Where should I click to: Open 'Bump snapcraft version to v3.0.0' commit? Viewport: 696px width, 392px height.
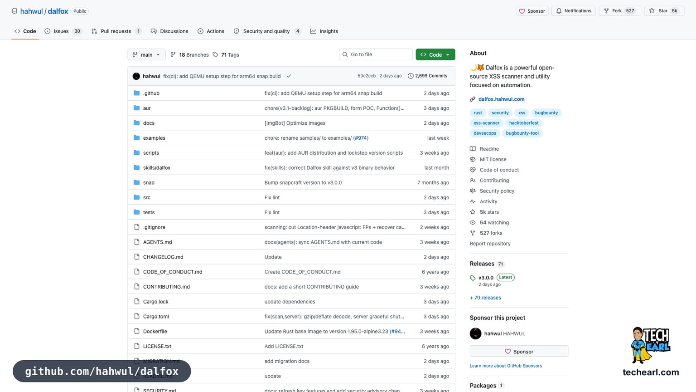pos(303,182)
